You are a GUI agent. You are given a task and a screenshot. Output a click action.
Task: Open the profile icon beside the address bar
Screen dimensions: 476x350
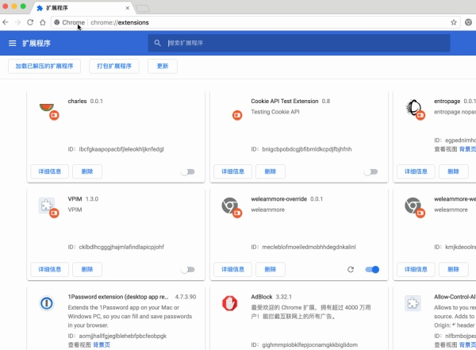point(468,22)
